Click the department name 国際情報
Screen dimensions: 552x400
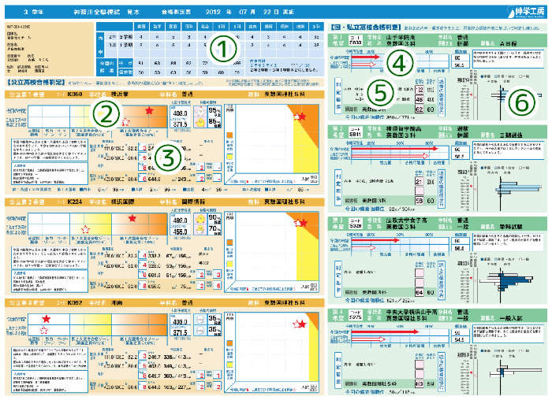(193, 202)
